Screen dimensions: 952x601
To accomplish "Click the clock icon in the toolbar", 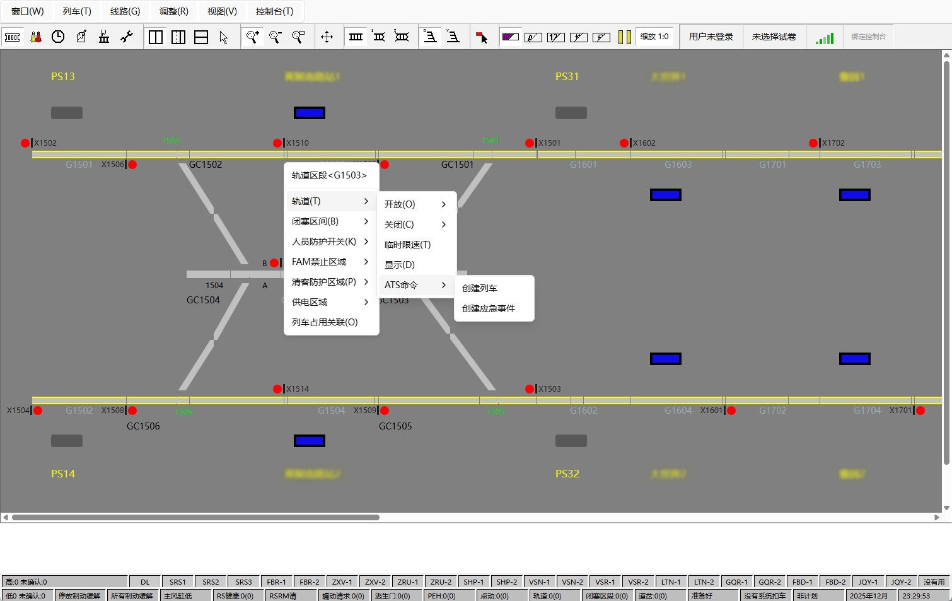I will (x=58, y=37).
